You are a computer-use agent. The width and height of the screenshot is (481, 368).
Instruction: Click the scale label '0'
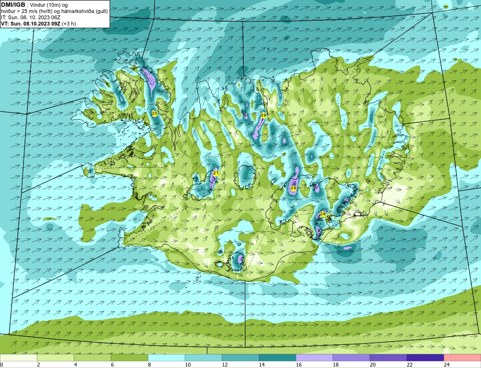1,365
